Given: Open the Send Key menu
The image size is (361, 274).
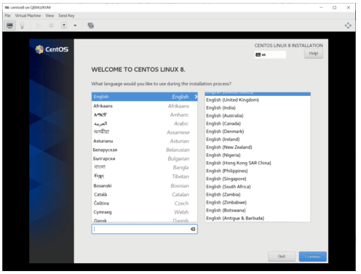Looking at the screenshot, I should point(66,15).
